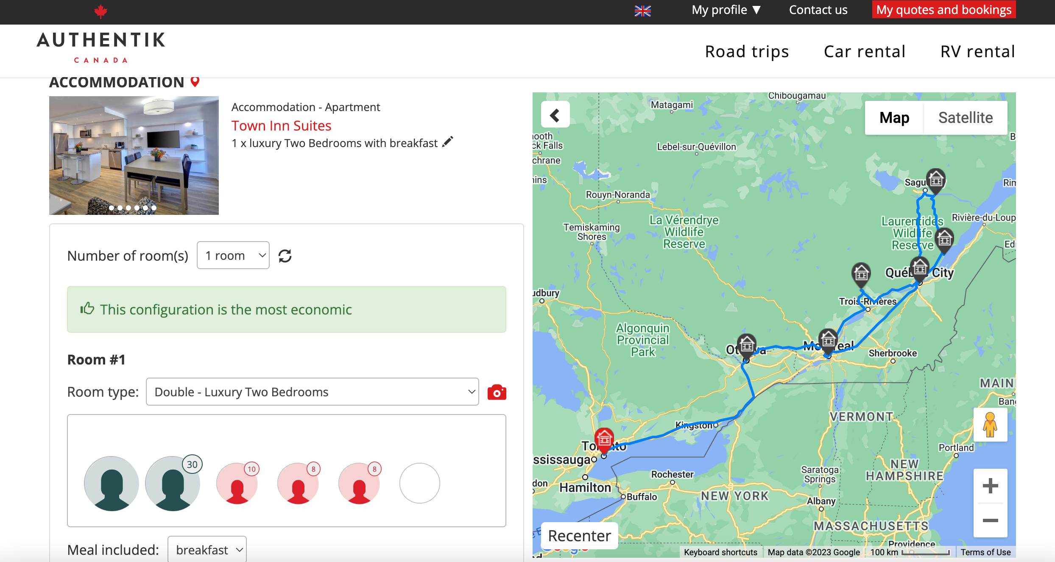1055x562 pixels.
Task: Open the Room type dropdown
Action: tap(313, 392)
